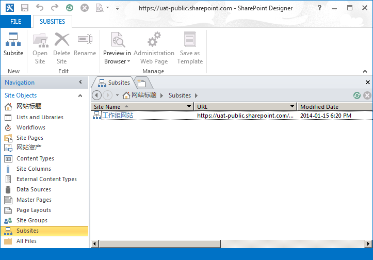Click the Preview in Browser quick access icon

[100, 8]
